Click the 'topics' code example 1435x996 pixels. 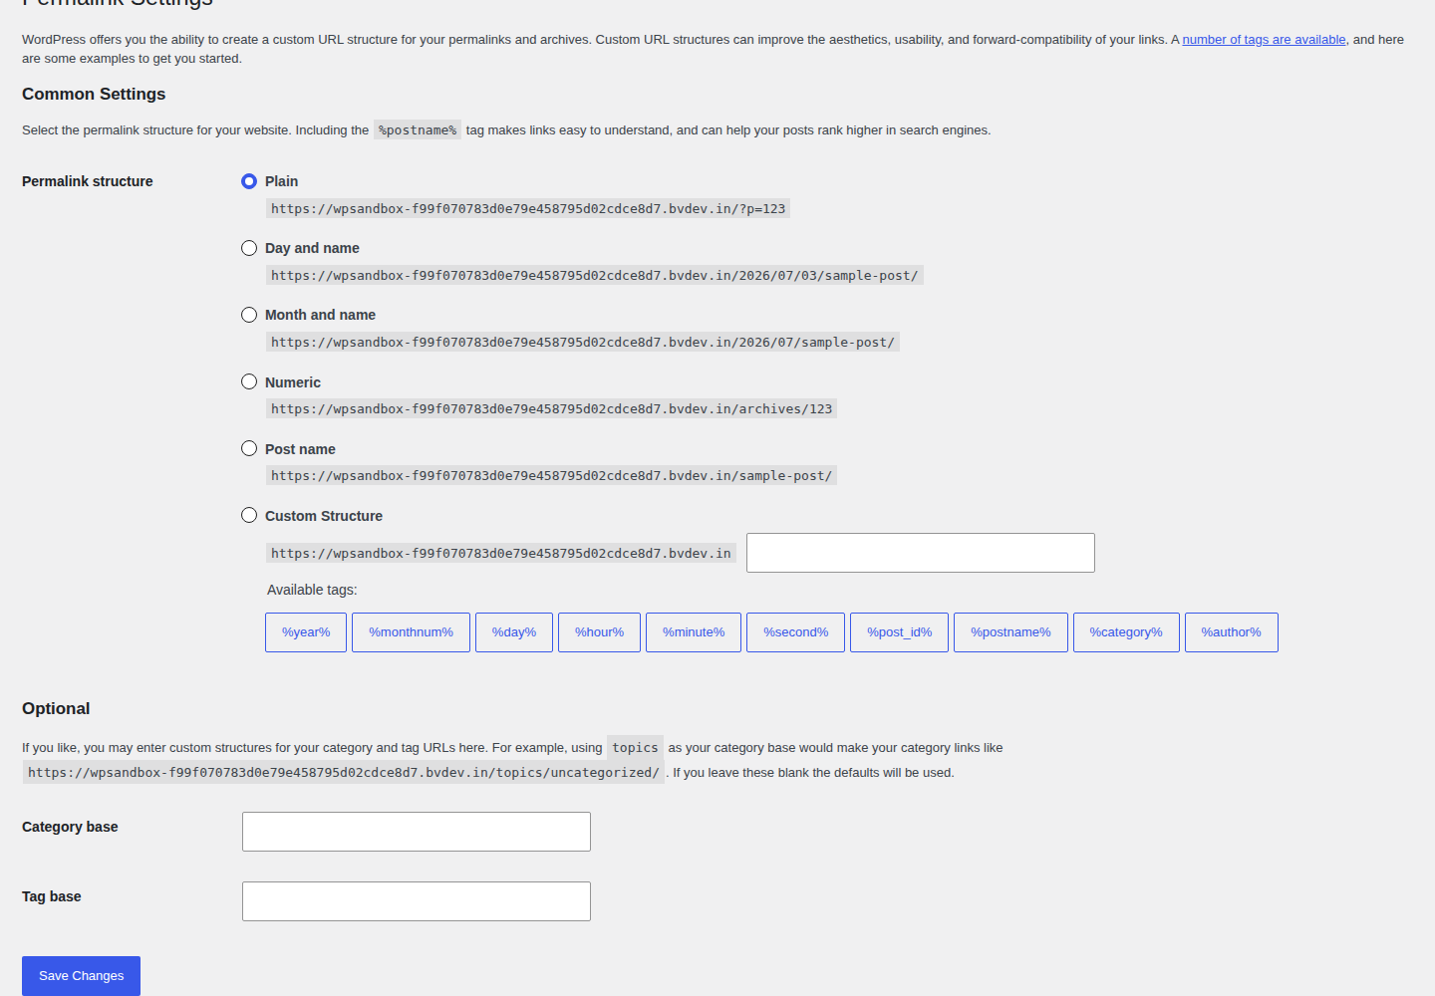(x=635, y=748)
